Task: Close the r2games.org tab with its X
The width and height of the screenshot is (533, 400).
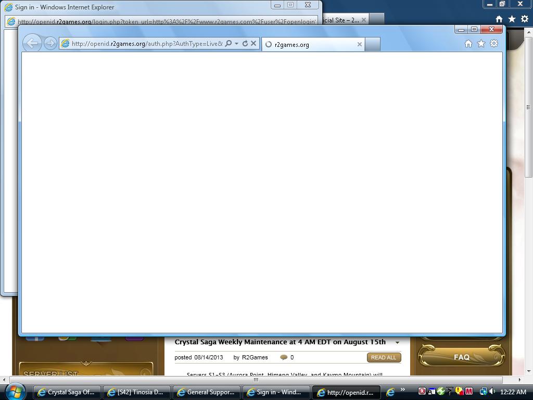Action: pos(359,44)
